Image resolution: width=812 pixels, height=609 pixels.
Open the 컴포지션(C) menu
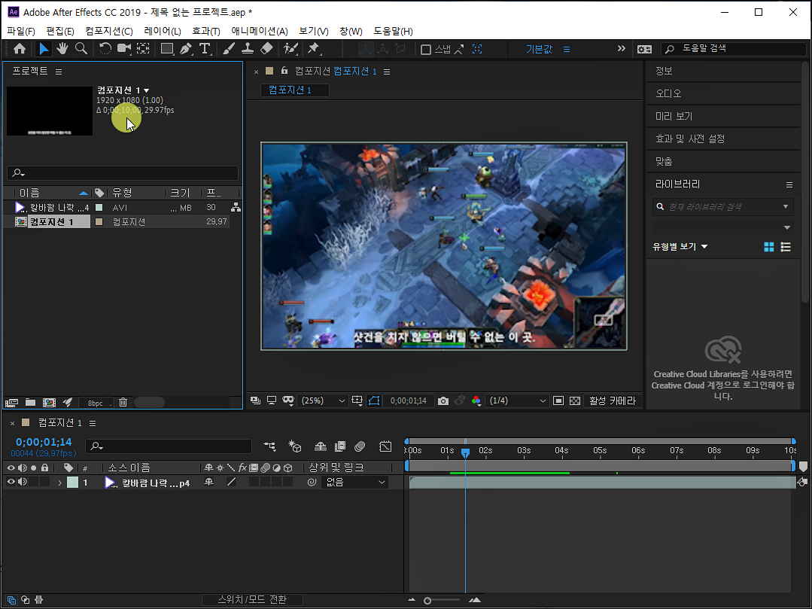(109, 31)
